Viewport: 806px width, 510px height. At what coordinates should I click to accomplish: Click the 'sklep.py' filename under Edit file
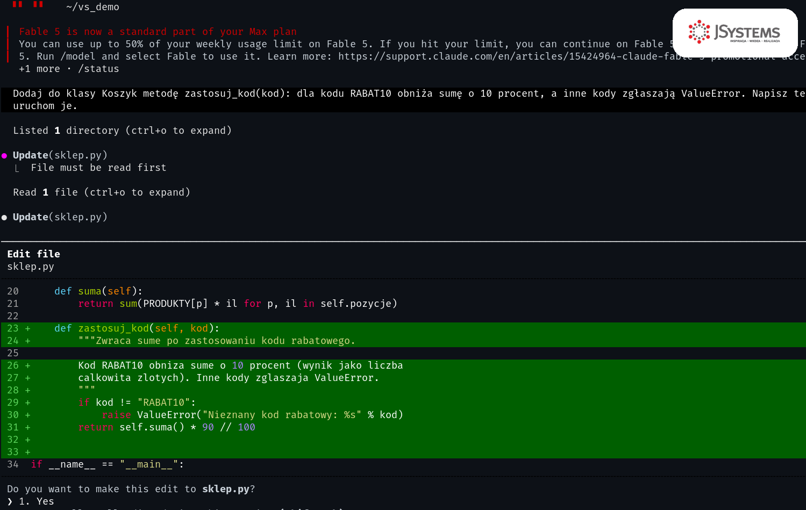click(x=31, y=267)
